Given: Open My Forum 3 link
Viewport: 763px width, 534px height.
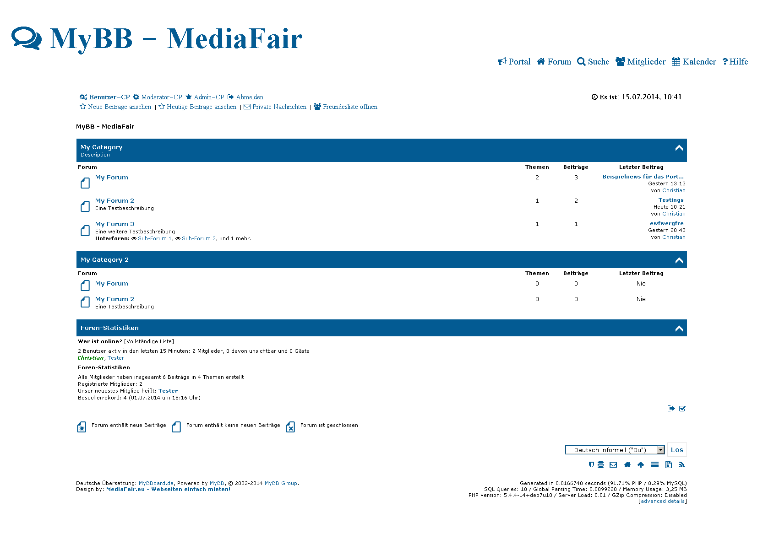Looking at the screenshot, I should click(x=114, y=224).
